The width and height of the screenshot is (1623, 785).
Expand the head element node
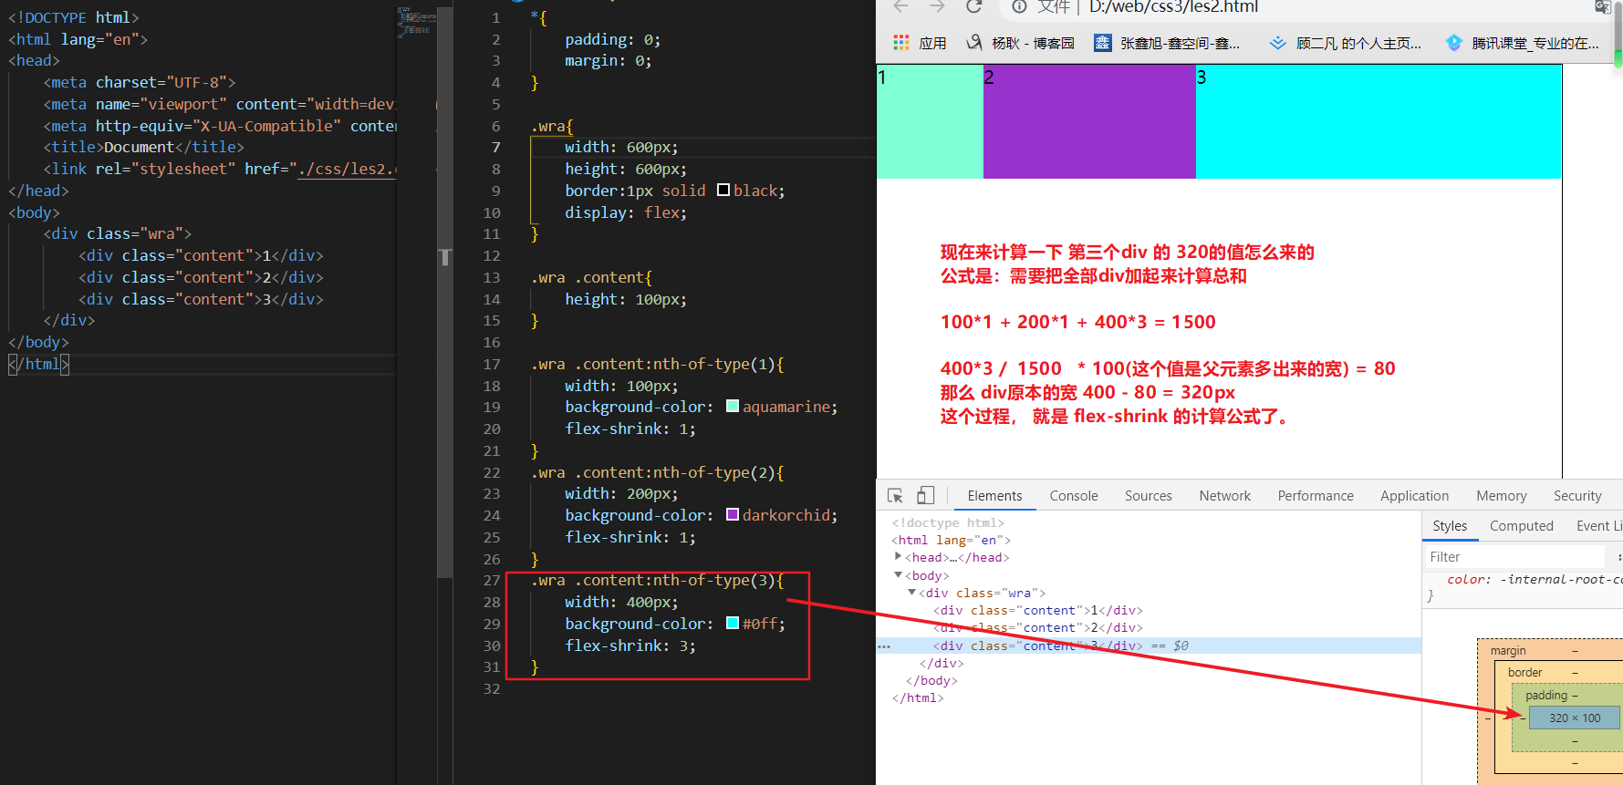pyautogui.click(x=899, y=557)
